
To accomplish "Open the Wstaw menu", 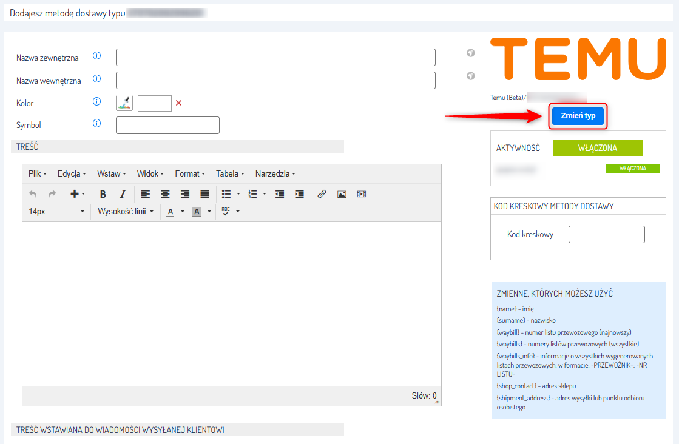I will pyautogui.click(x=111, y=173).
